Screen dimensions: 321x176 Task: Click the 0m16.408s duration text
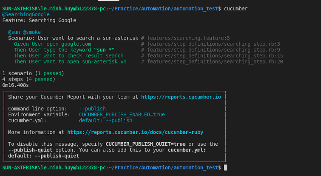(16, 85)
